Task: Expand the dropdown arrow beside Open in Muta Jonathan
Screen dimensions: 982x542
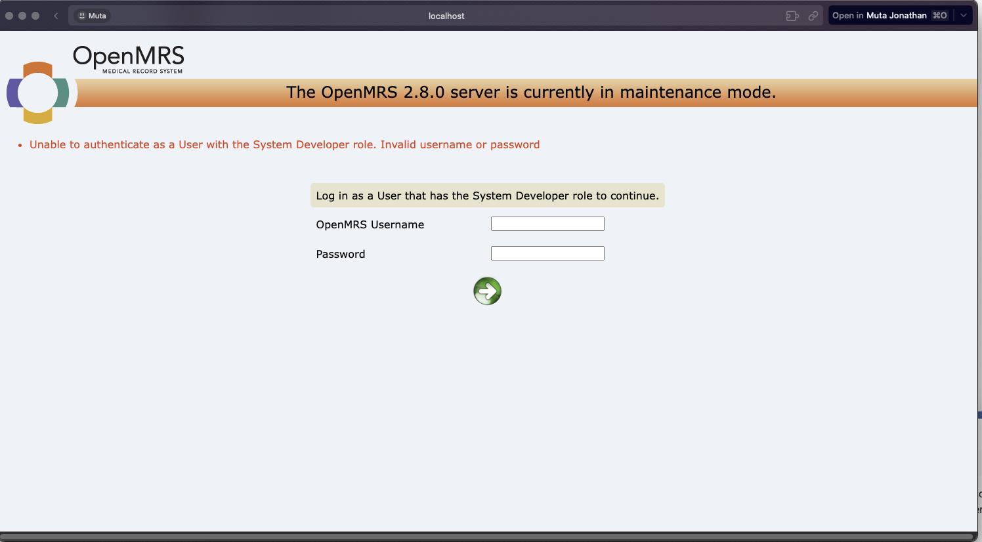Action: click(964, 16)
